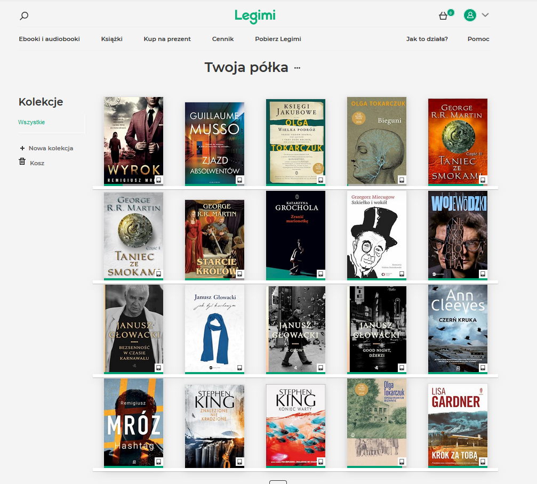The width and height of the screenshot is (537, 484).
Task: Click ebook icon on Good night, Dżerzi
Action: pos(402,368)
